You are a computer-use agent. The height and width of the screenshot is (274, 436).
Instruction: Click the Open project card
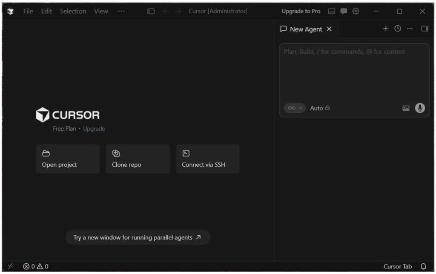coord(68,159)
